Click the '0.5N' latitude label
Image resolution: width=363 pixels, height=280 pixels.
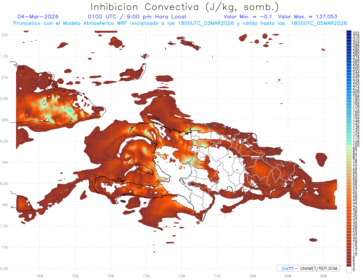click(5, 99)
